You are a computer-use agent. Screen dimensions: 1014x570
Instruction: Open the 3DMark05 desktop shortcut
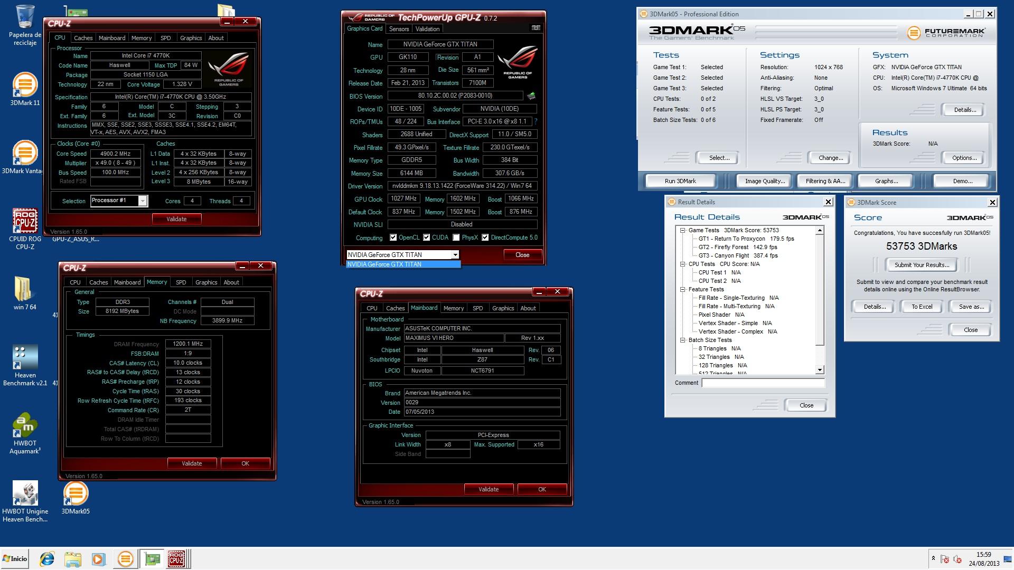76,498
